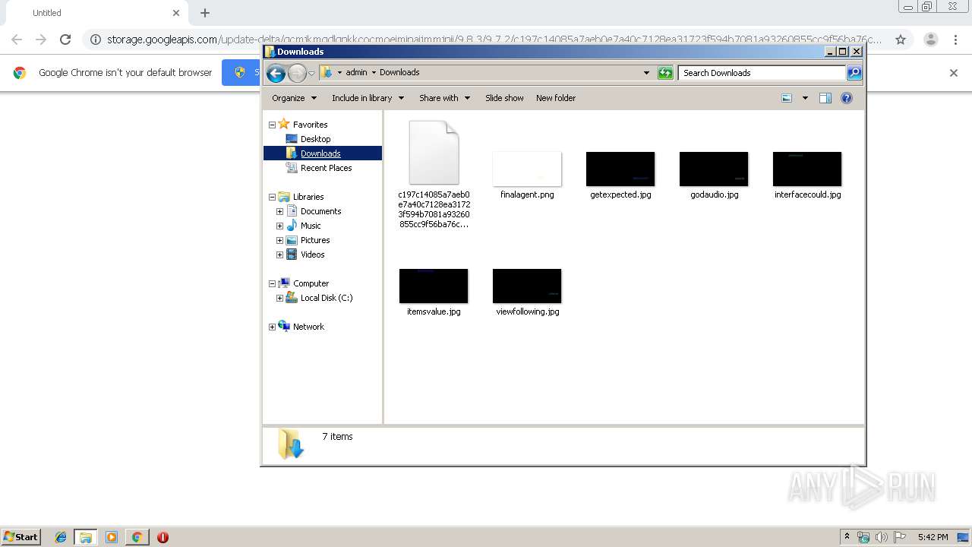Open the Documents library
Screen dimensions: 972x547
pos(320,211)
